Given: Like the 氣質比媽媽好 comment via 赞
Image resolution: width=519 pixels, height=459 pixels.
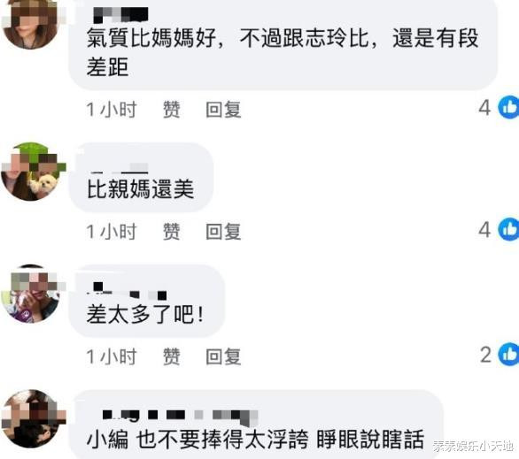Looking at the screenshot, I should click(172, 110).
